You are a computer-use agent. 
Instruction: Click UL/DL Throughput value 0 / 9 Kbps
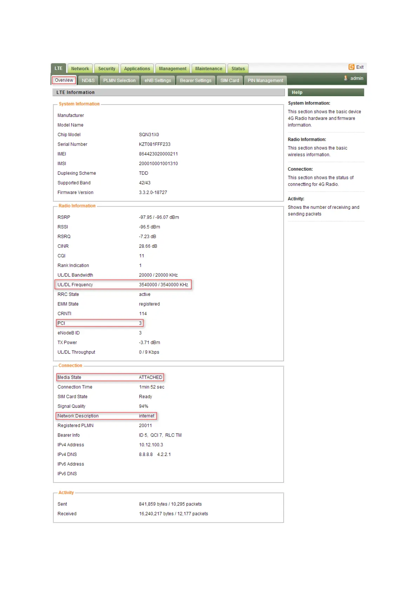click(x=149, y=352)
